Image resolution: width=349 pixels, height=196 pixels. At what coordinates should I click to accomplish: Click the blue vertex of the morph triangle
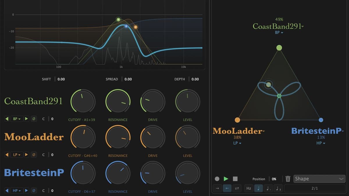pos(321,120)
